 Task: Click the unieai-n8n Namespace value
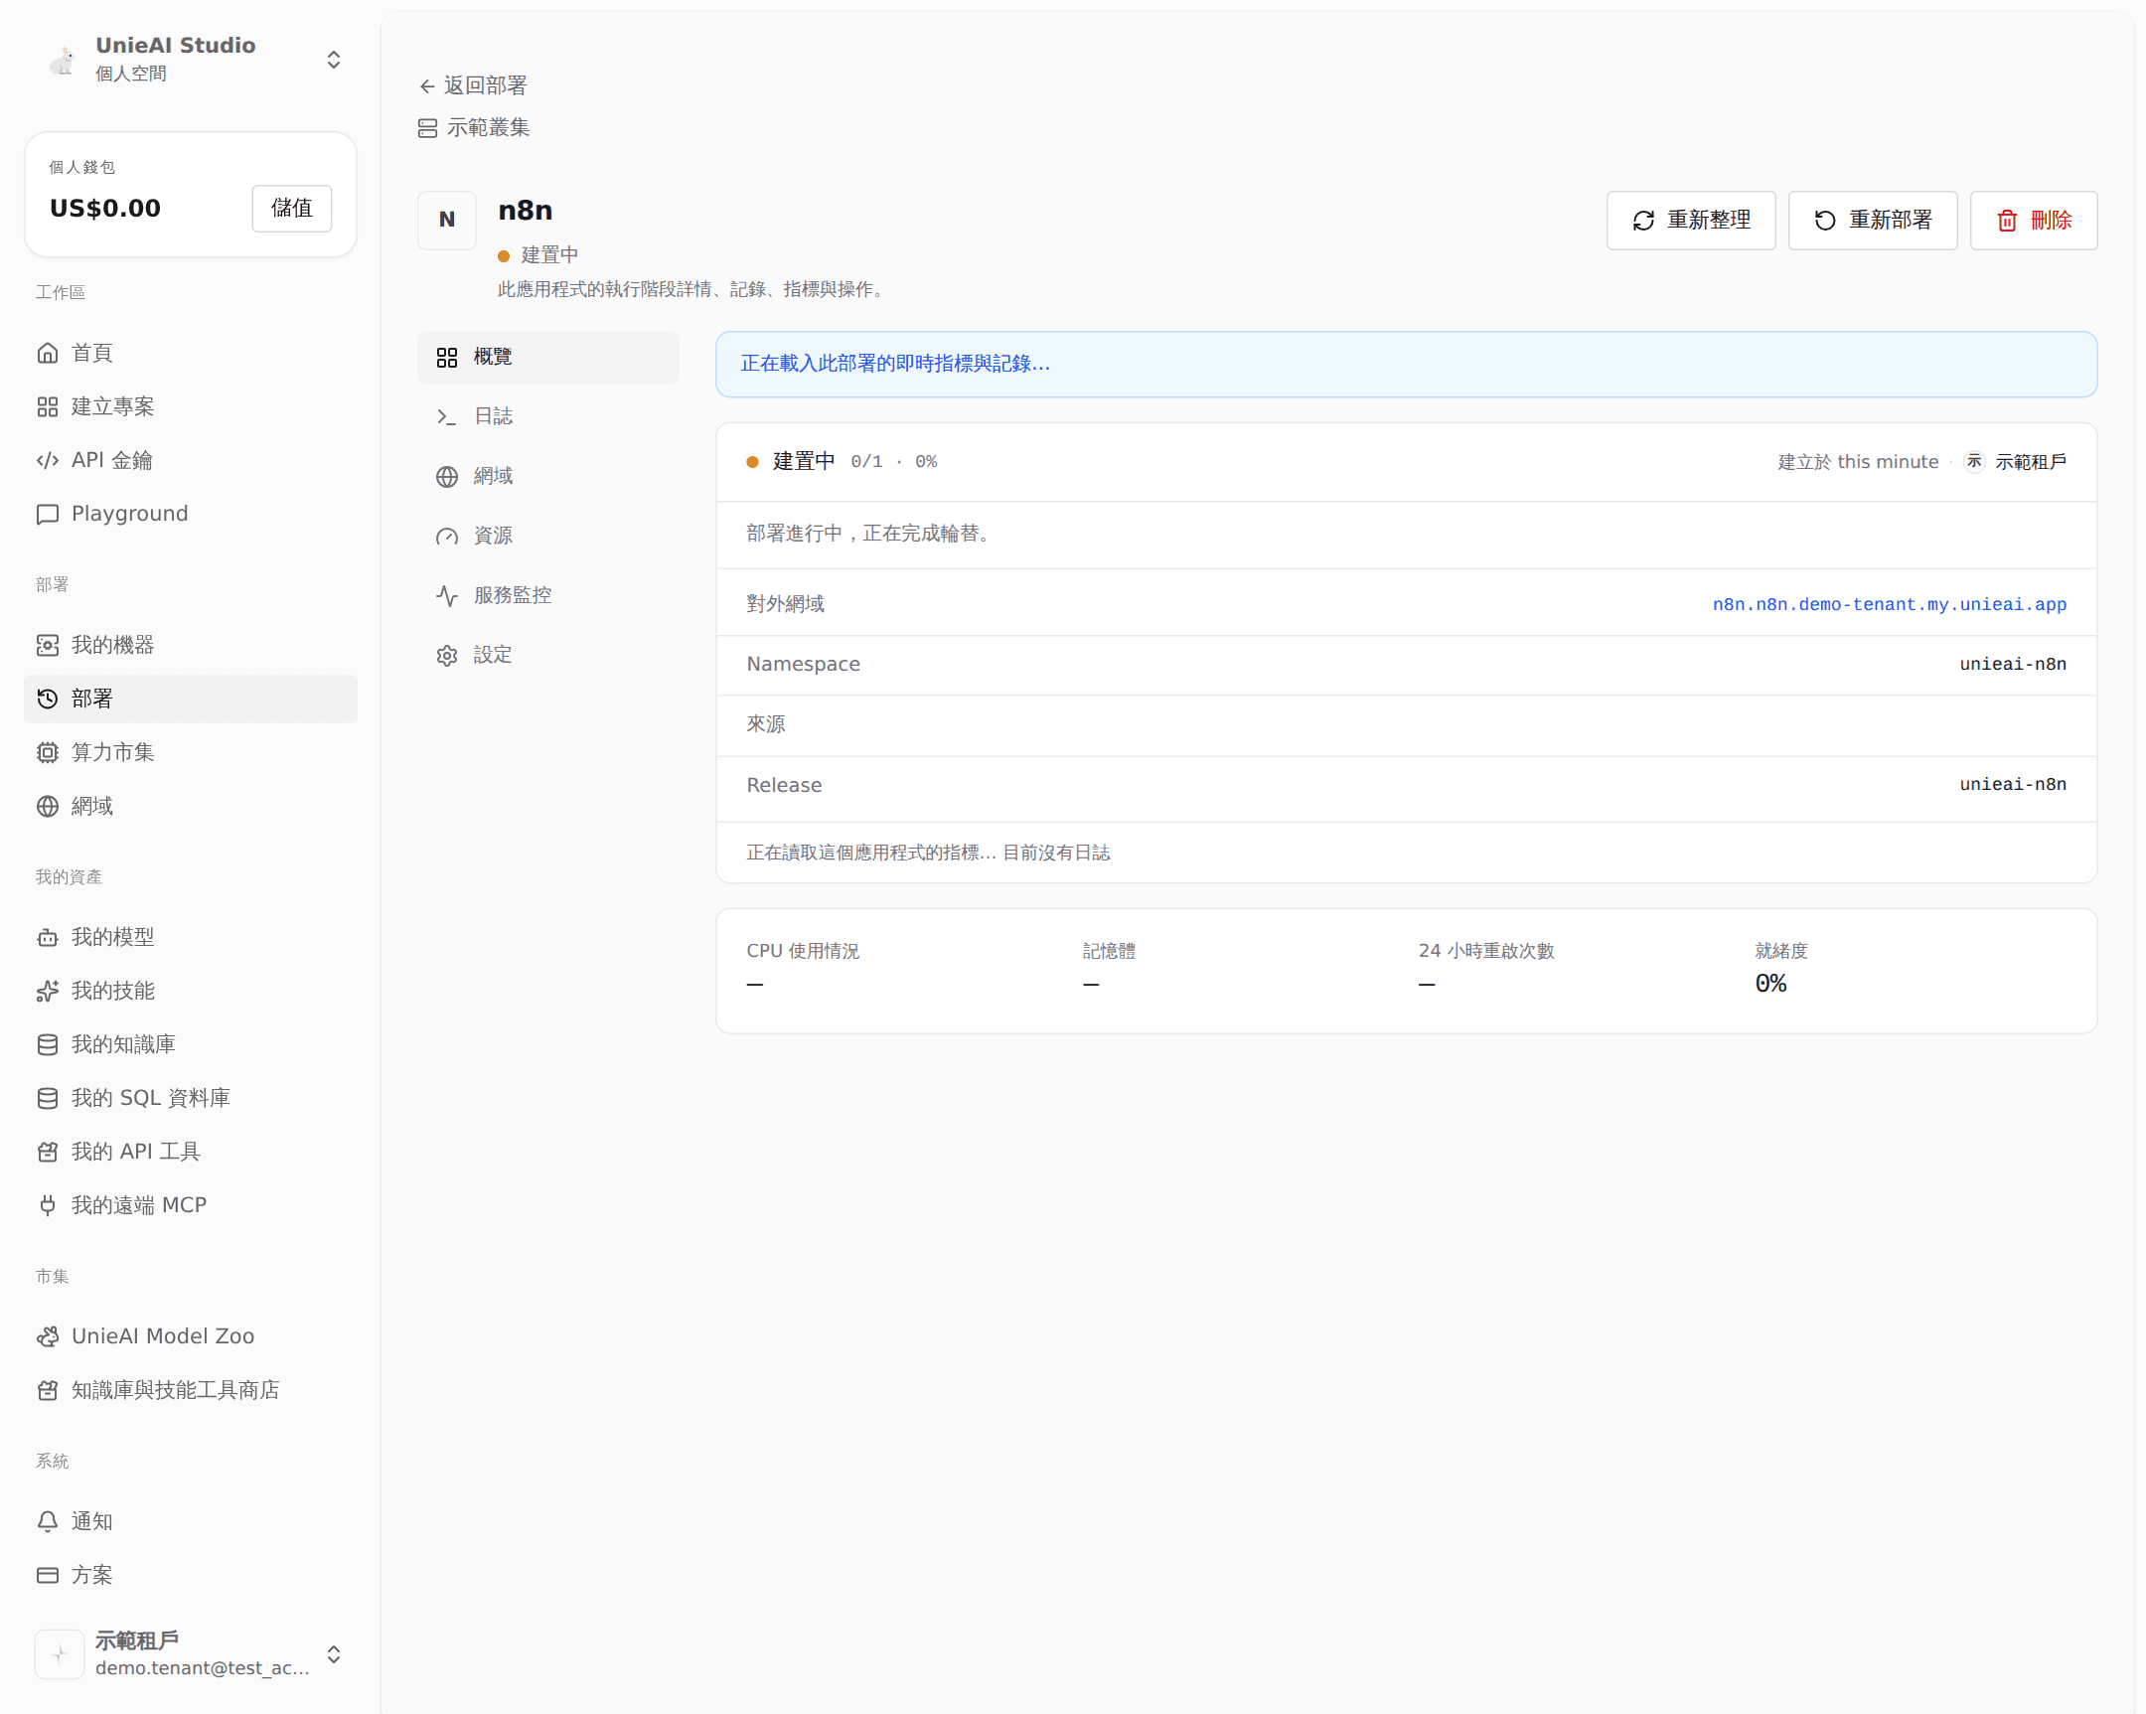click(2013, 664)
